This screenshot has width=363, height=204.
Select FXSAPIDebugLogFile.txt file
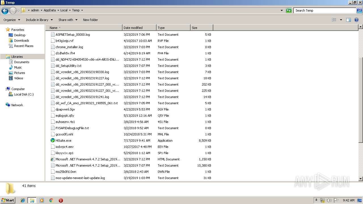[72, 128]
